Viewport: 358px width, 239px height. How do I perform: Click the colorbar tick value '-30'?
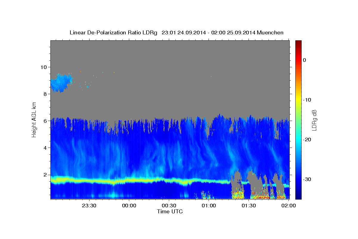[307, 179]
